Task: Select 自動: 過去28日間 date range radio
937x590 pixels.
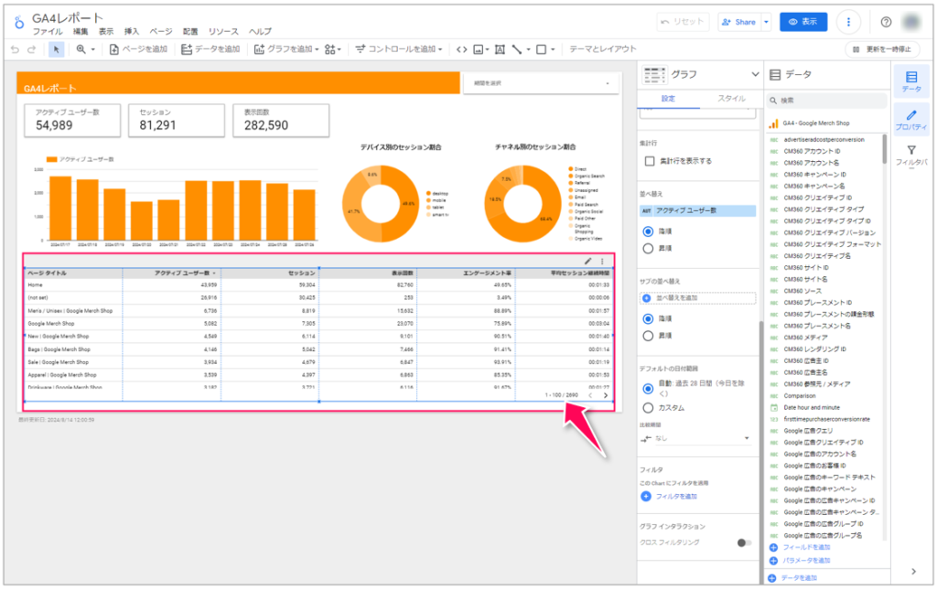Action: tap(648, 389)
